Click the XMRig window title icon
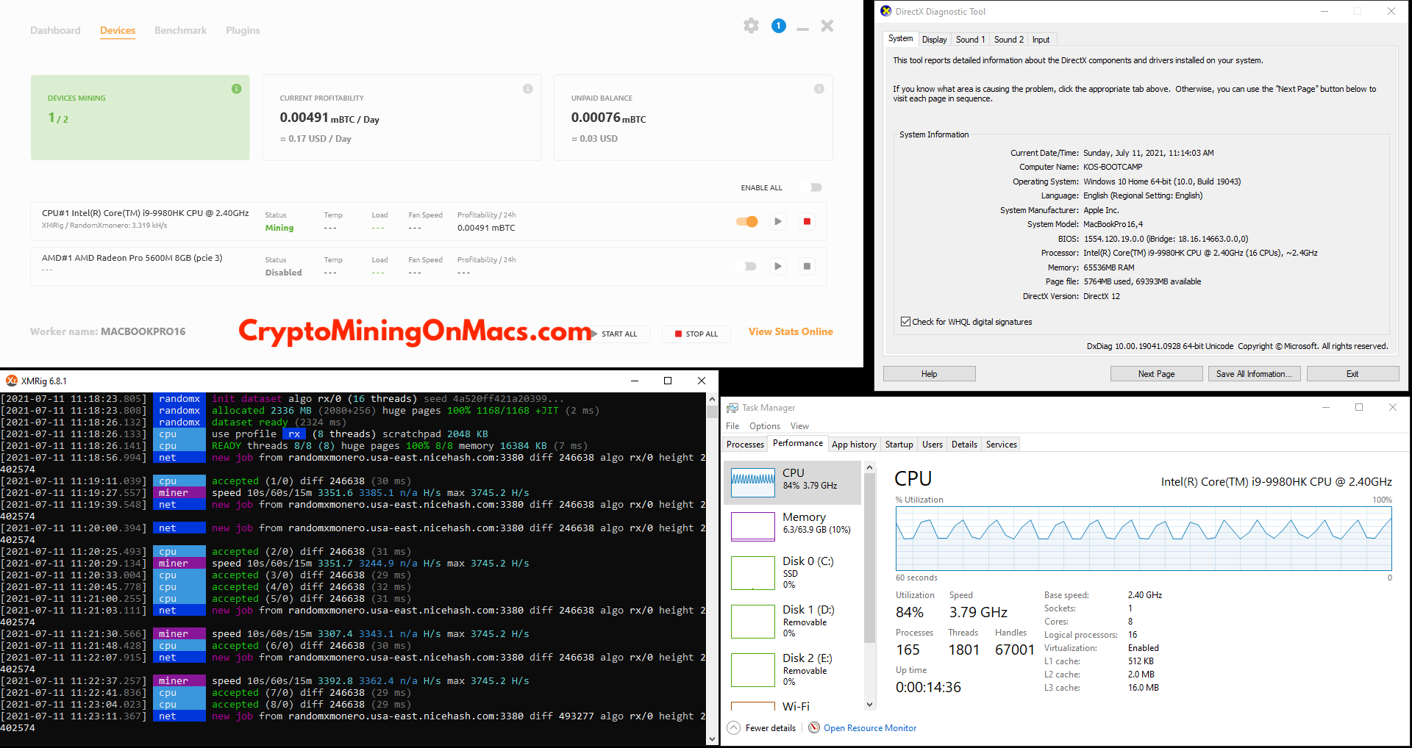1412x748 pixels. point(12,381)
